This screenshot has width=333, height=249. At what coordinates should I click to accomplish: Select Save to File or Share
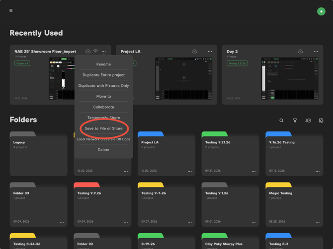pos(103,128)
